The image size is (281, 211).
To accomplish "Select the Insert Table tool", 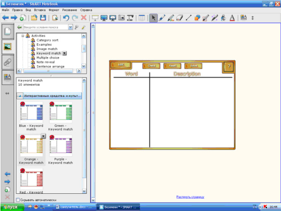I will tap(142, 18).
